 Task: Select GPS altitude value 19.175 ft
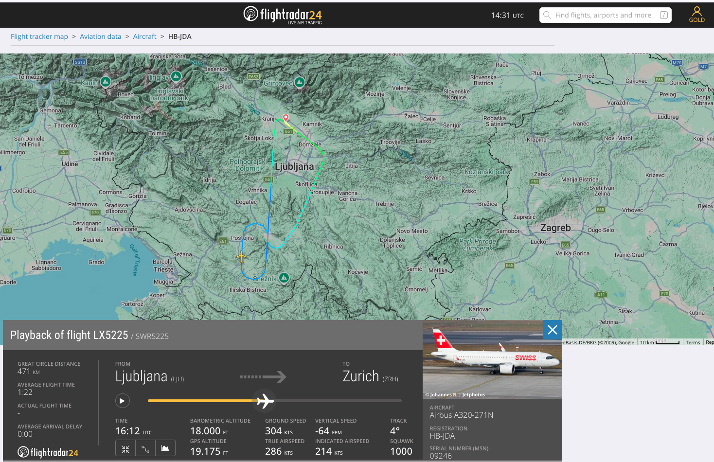[209, 451]
